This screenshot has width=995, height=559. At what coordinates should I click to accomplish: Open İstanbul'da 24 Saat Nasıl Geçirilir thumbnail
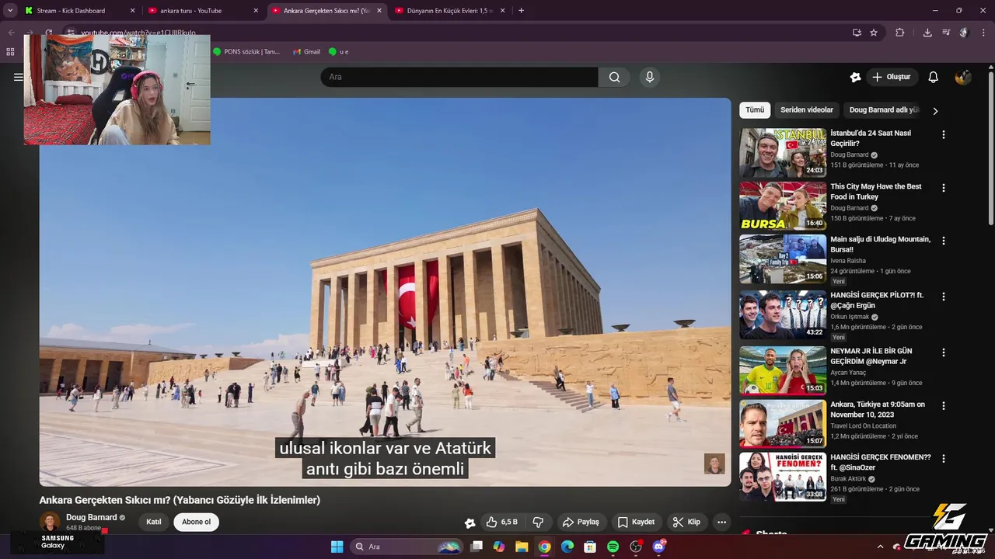(783, 153)
